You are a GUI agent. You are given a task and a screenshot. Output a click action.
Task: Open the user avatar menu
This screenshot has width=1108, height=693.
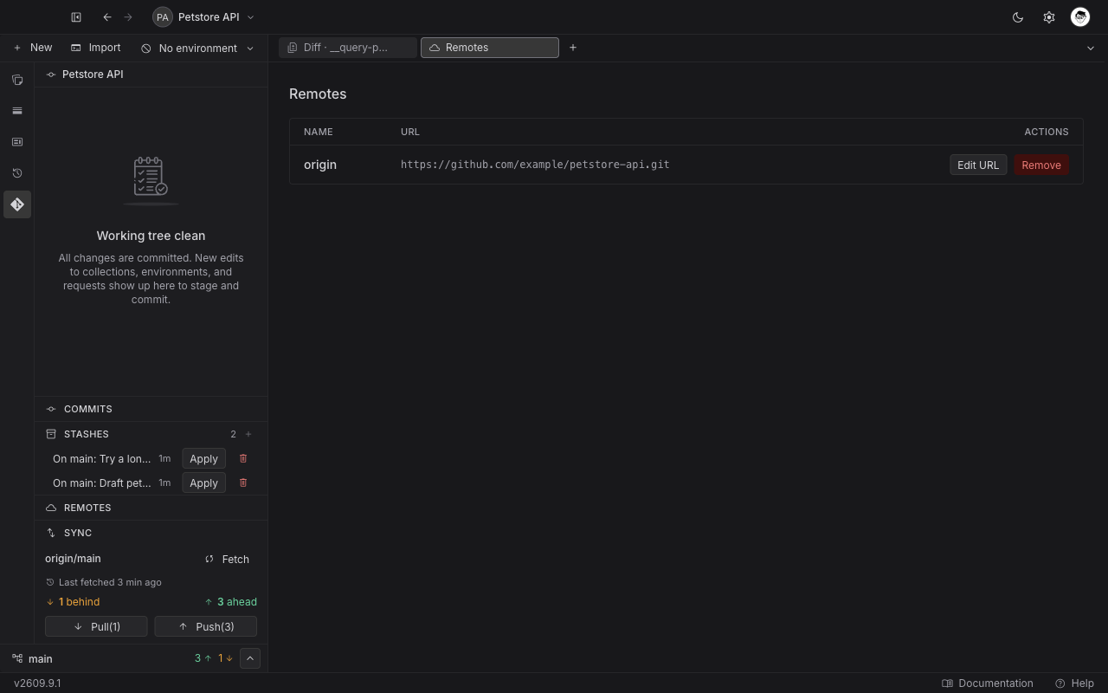tap(1080, 17)
